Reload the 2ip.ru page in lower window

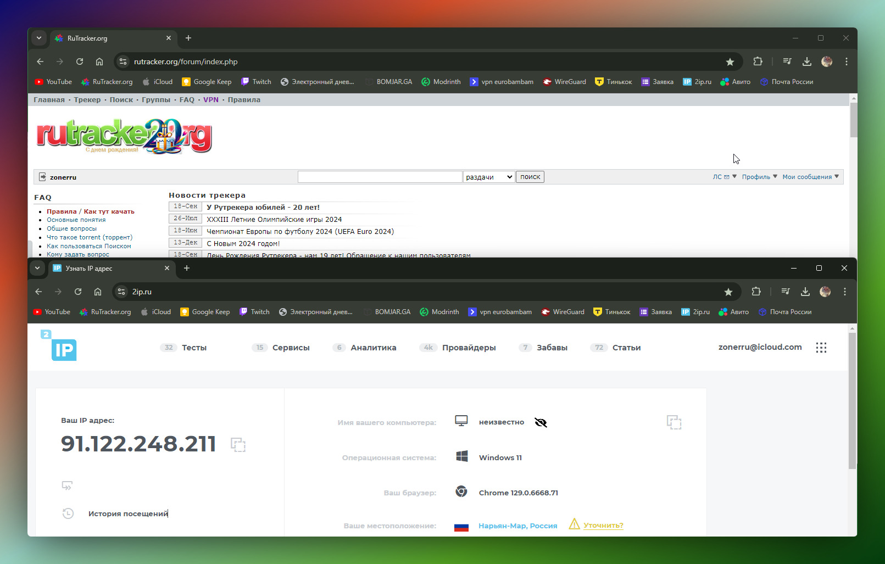coord(78,292)
